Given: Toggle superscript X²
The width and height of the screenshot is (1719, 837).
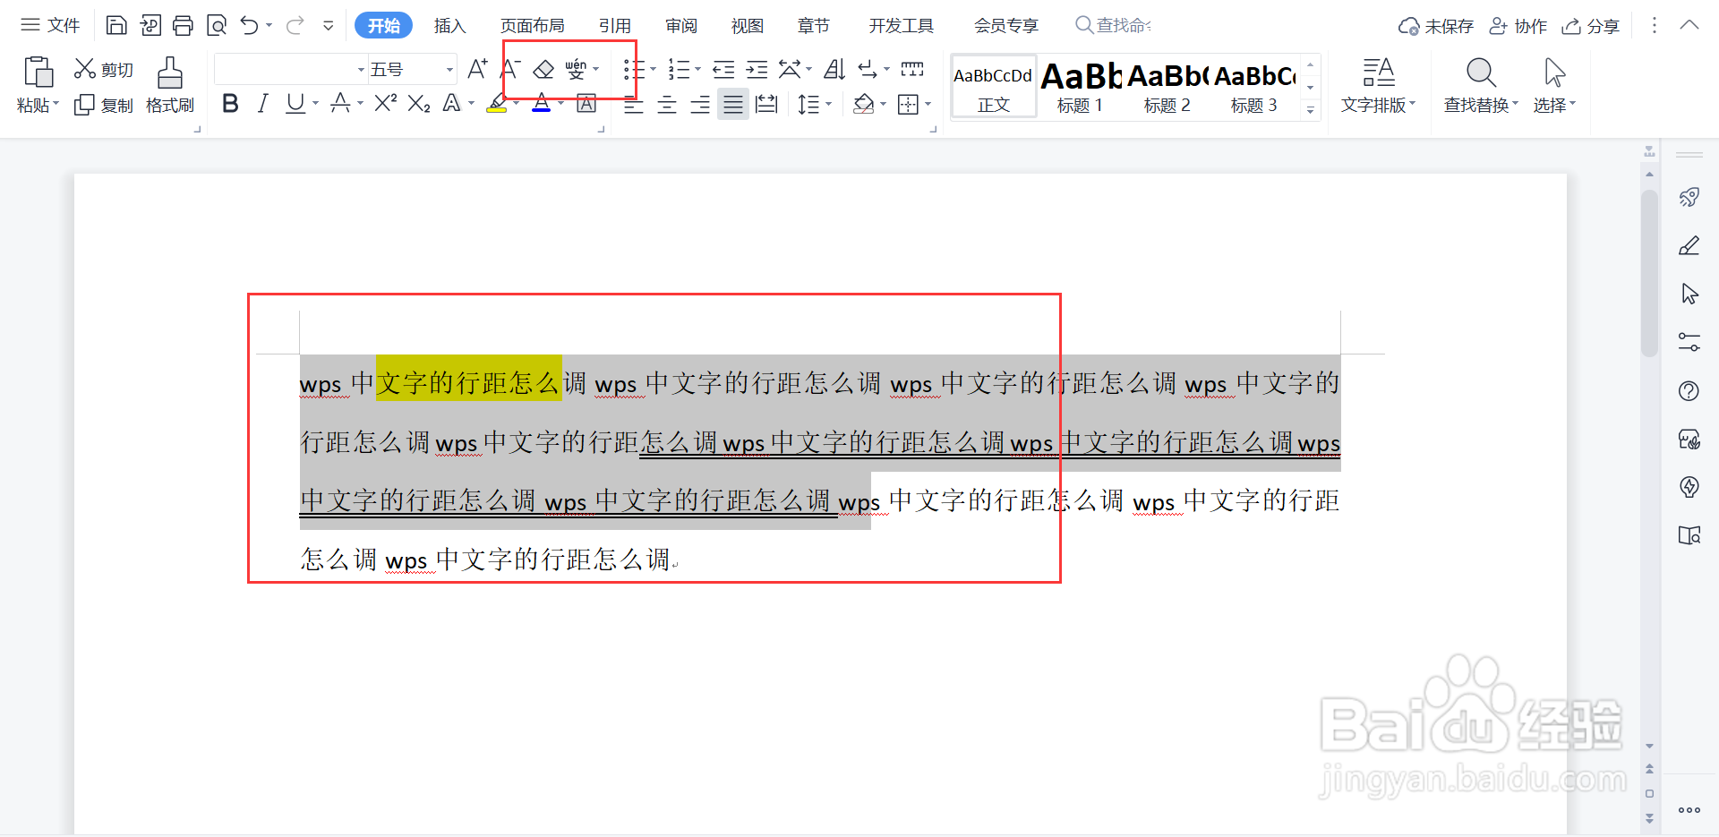Looking at the screenshot, I should click(386, 104).
